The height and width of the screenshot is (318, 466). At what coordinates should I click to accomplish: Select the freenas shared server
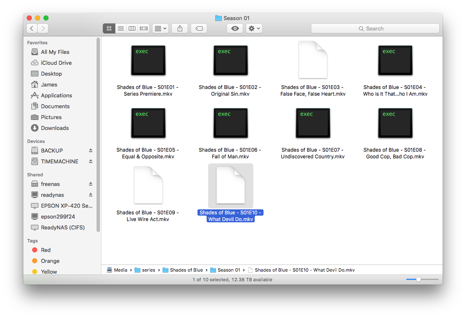click(50, 184)
